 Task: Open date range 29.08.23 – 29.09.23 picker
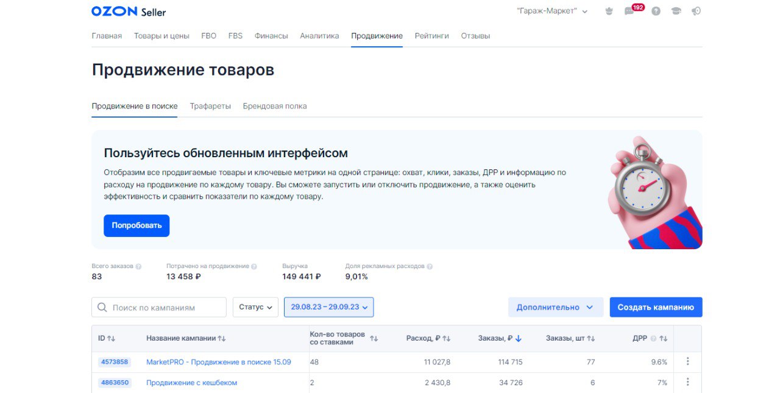point(328,307)
